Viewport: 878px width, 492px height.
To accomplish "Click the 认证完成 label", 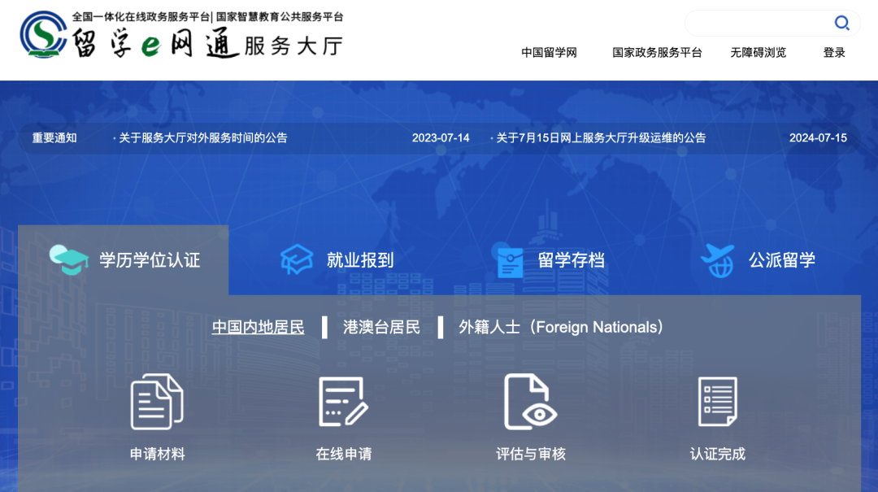I will (717, 454).
